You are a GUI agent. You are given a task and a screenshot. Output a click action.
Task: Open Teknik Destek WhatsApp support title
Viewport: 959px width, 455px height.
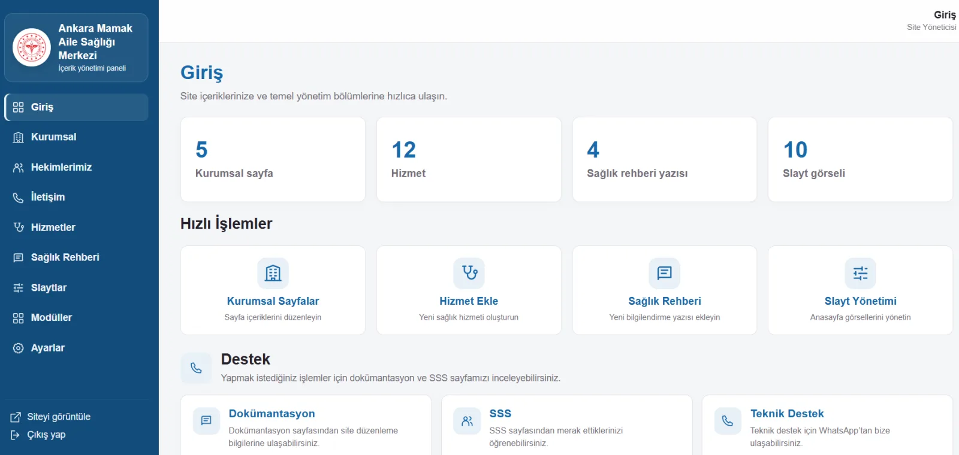[787, 414]
